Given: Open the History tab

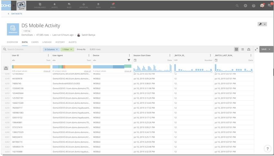Looking at the screenshot, I should 60,42.
